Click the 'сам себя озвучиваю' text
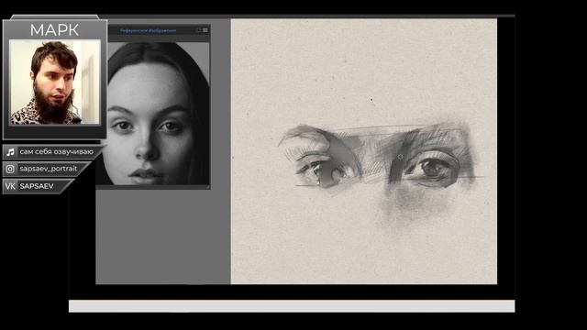This screenshot has width=587, height=330. 57,151
